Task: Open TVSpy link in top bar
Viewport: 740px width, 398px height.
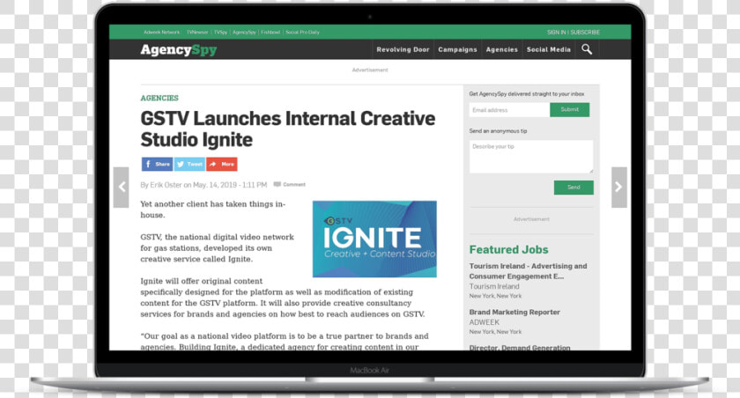Action: click(x=220, y=32)
